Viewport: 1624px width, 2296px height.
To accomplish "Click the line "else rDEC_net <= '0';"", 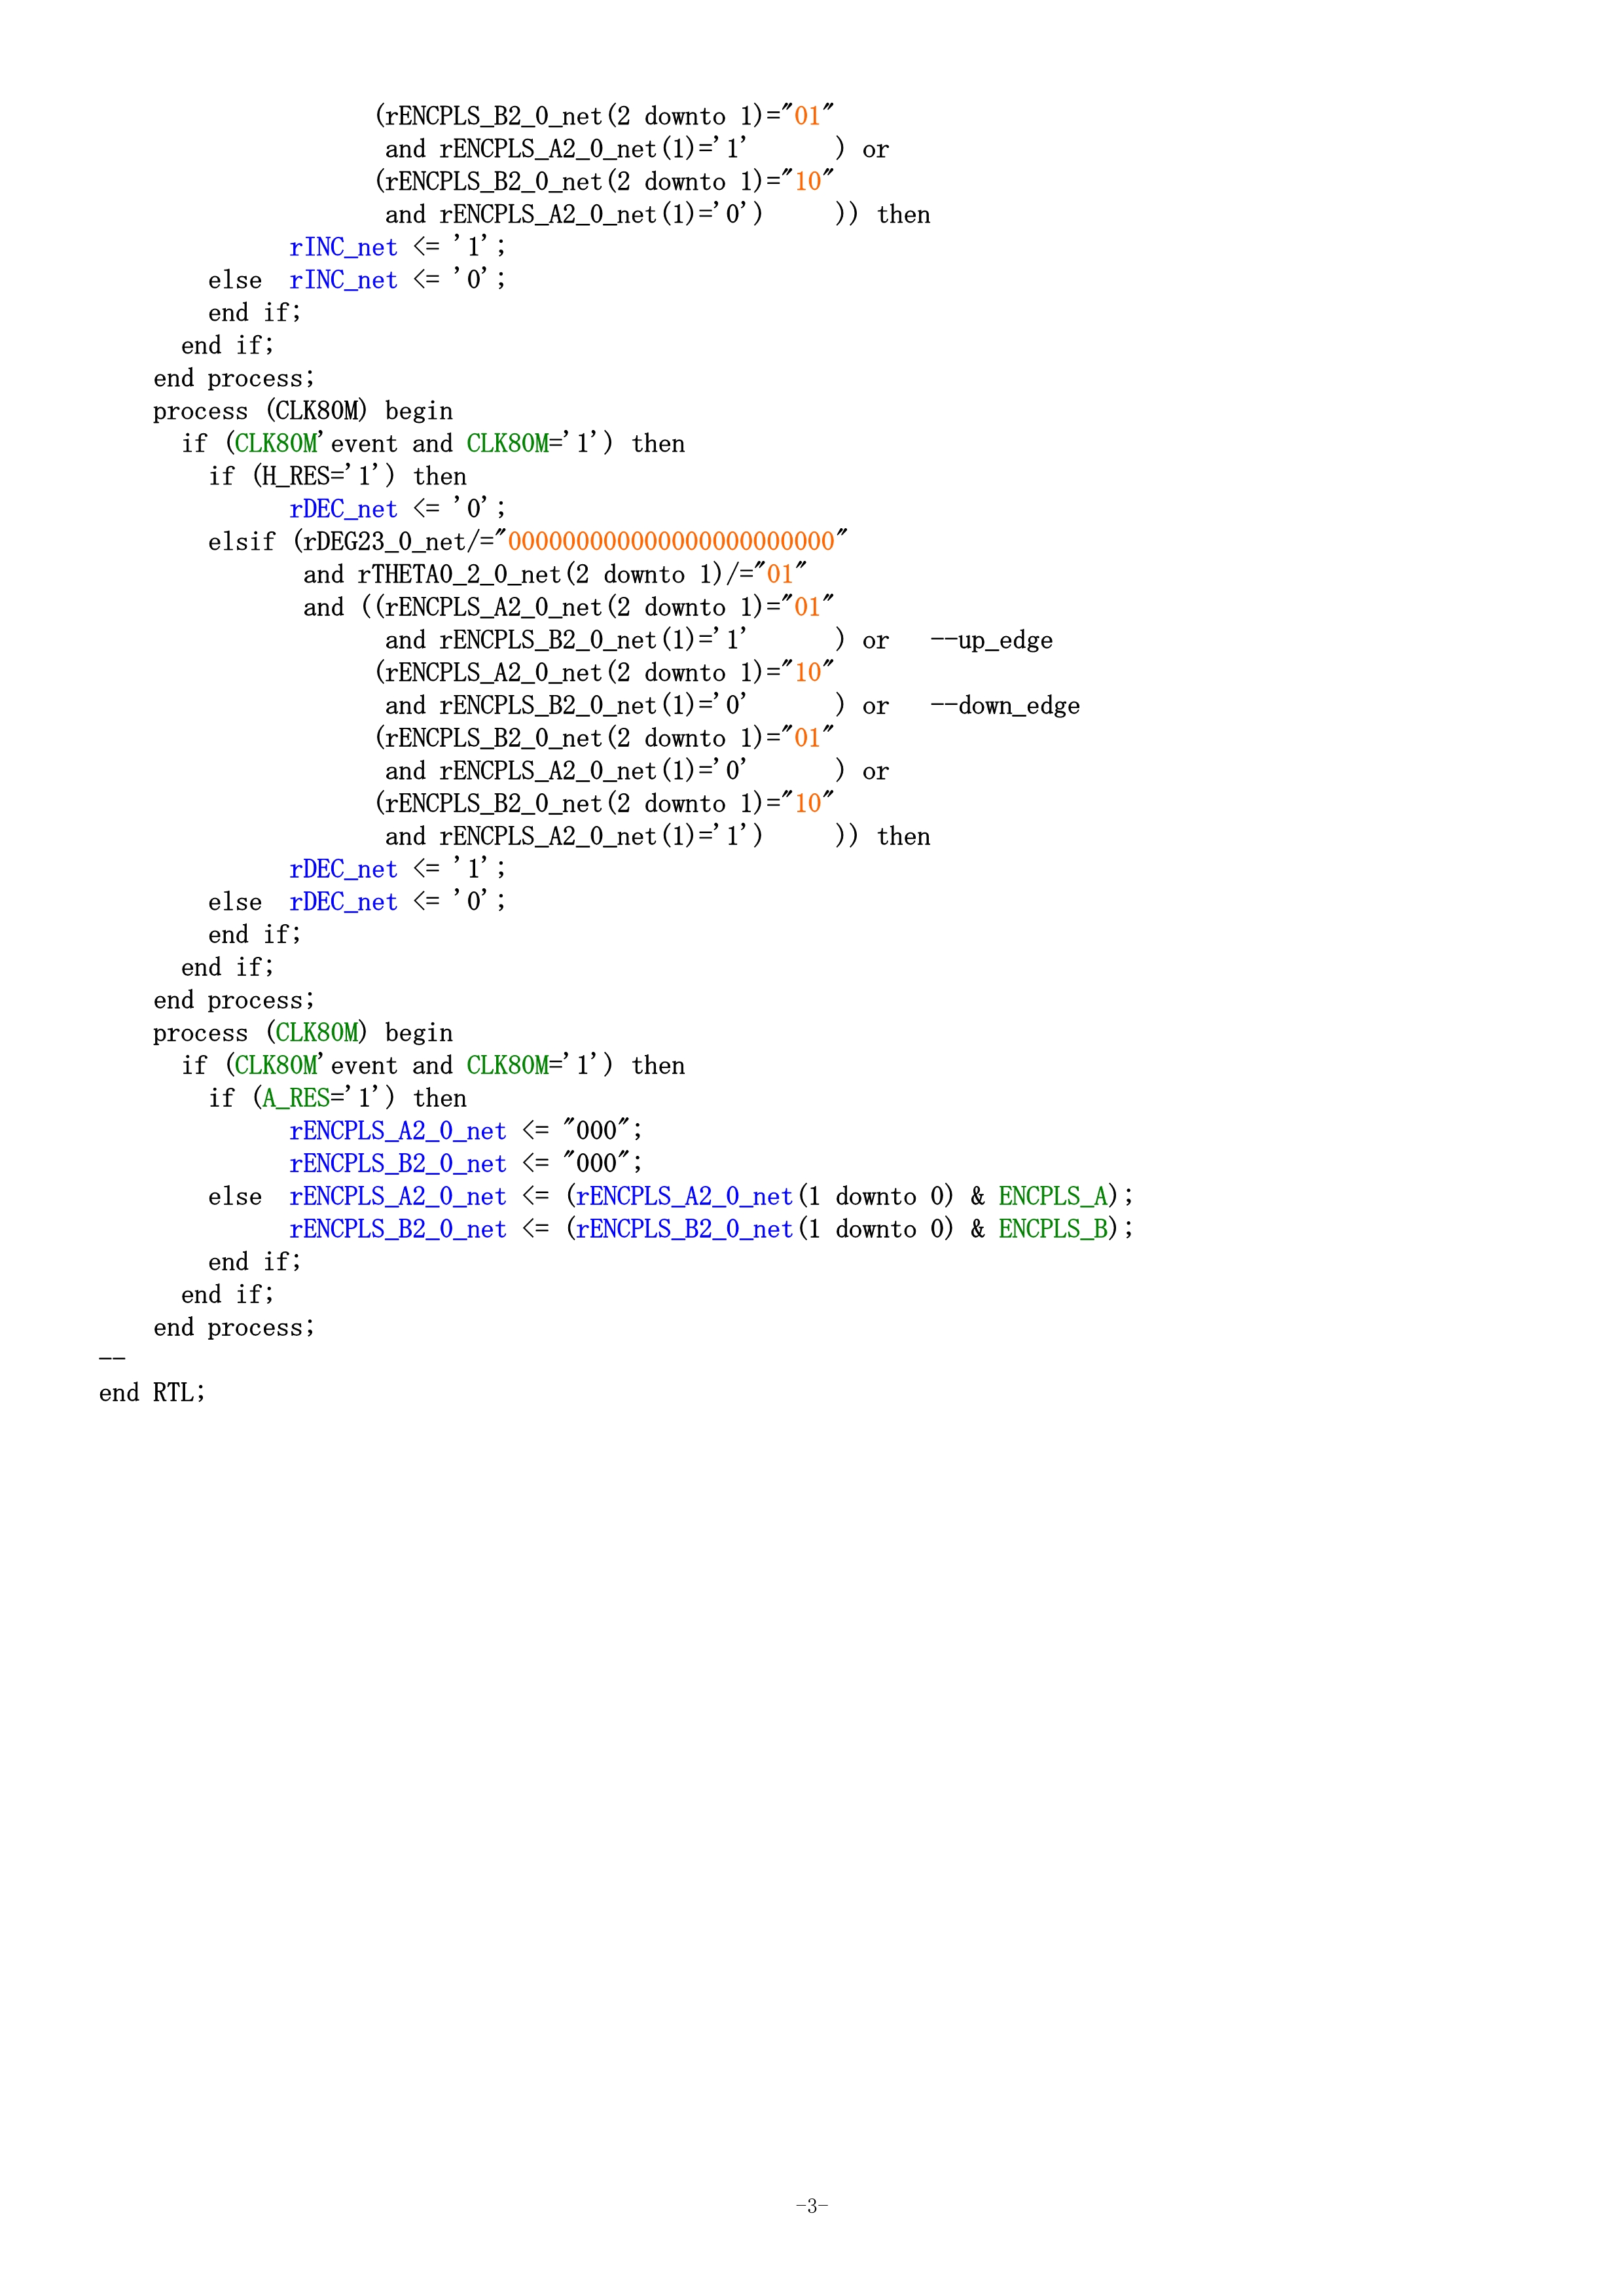I will [x=357, y=902].
